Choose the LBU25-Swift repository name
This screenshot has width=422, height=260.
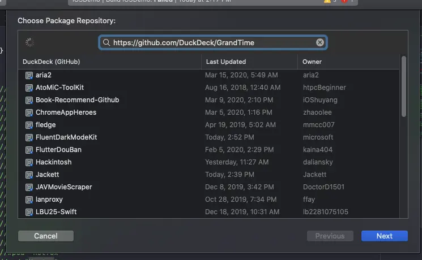point(56,212)
